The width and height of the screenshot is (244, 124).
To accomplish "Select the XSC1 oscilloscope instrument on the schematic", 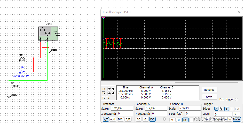I will coord(48,34).
